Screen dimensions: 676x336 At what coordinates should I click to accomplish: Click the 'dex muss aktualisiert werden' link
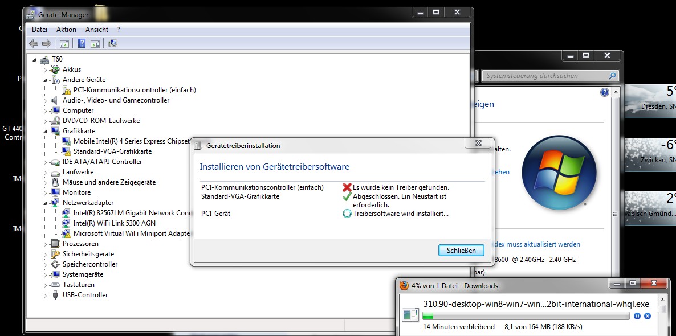click(536, 244)
